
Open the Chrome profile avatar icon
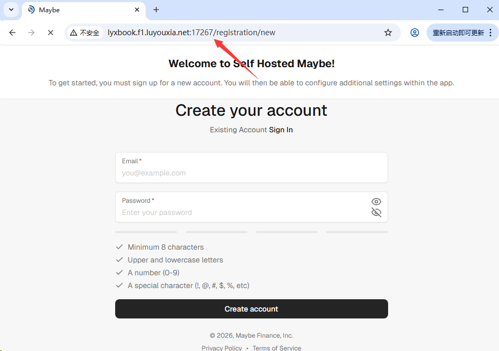tap(415, 33)
